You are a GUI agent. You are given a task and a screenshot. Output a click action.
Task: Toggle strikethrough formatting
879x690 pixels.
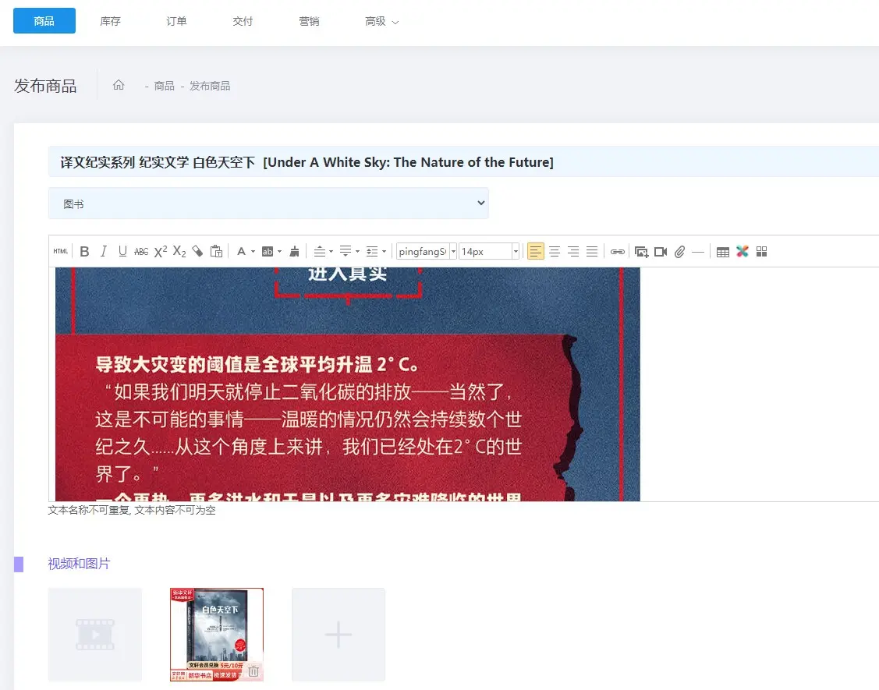[x=141, y=251]
